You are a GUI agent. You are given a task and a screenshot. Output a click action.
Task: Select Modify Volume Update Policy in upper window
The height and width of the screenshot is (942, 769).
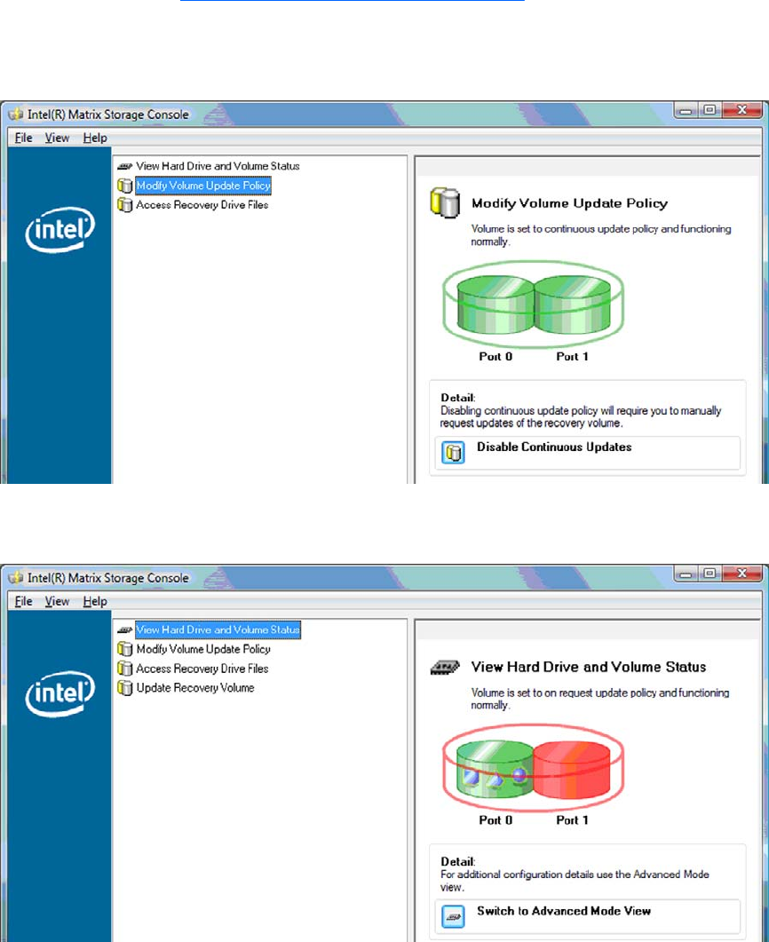(x=203, y=186)
